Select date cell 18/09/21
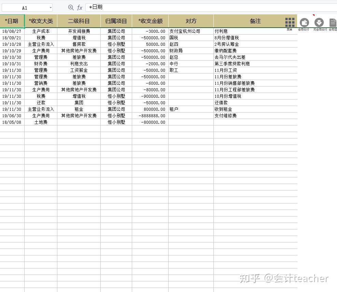337x292 pixels. [12, 38]
